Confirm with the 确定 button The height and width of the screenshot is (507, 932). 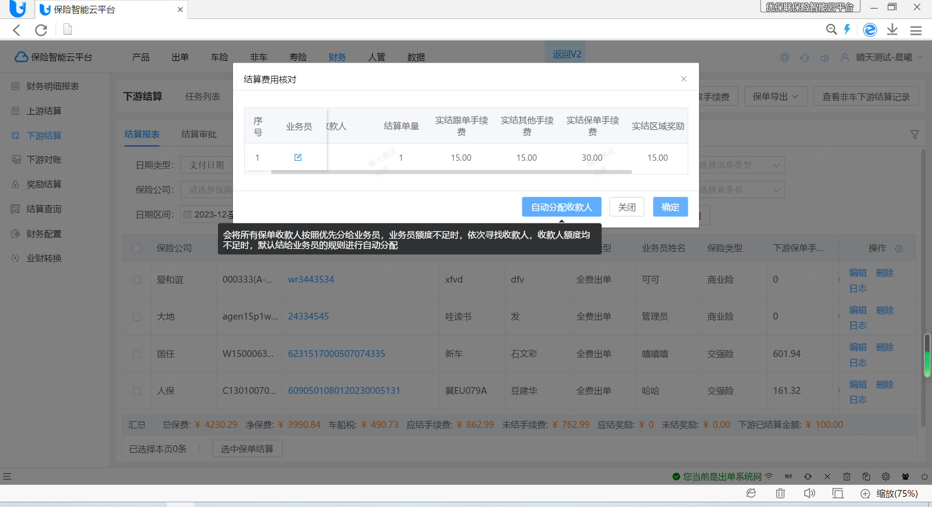coord(670,207)
